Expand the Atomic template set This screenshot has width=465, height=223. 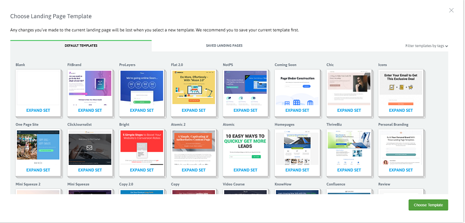tap(245, 170)
